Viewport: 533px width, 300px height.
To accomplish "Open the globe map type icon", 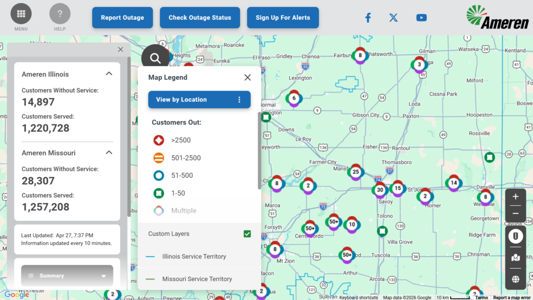I will [515, 279].
